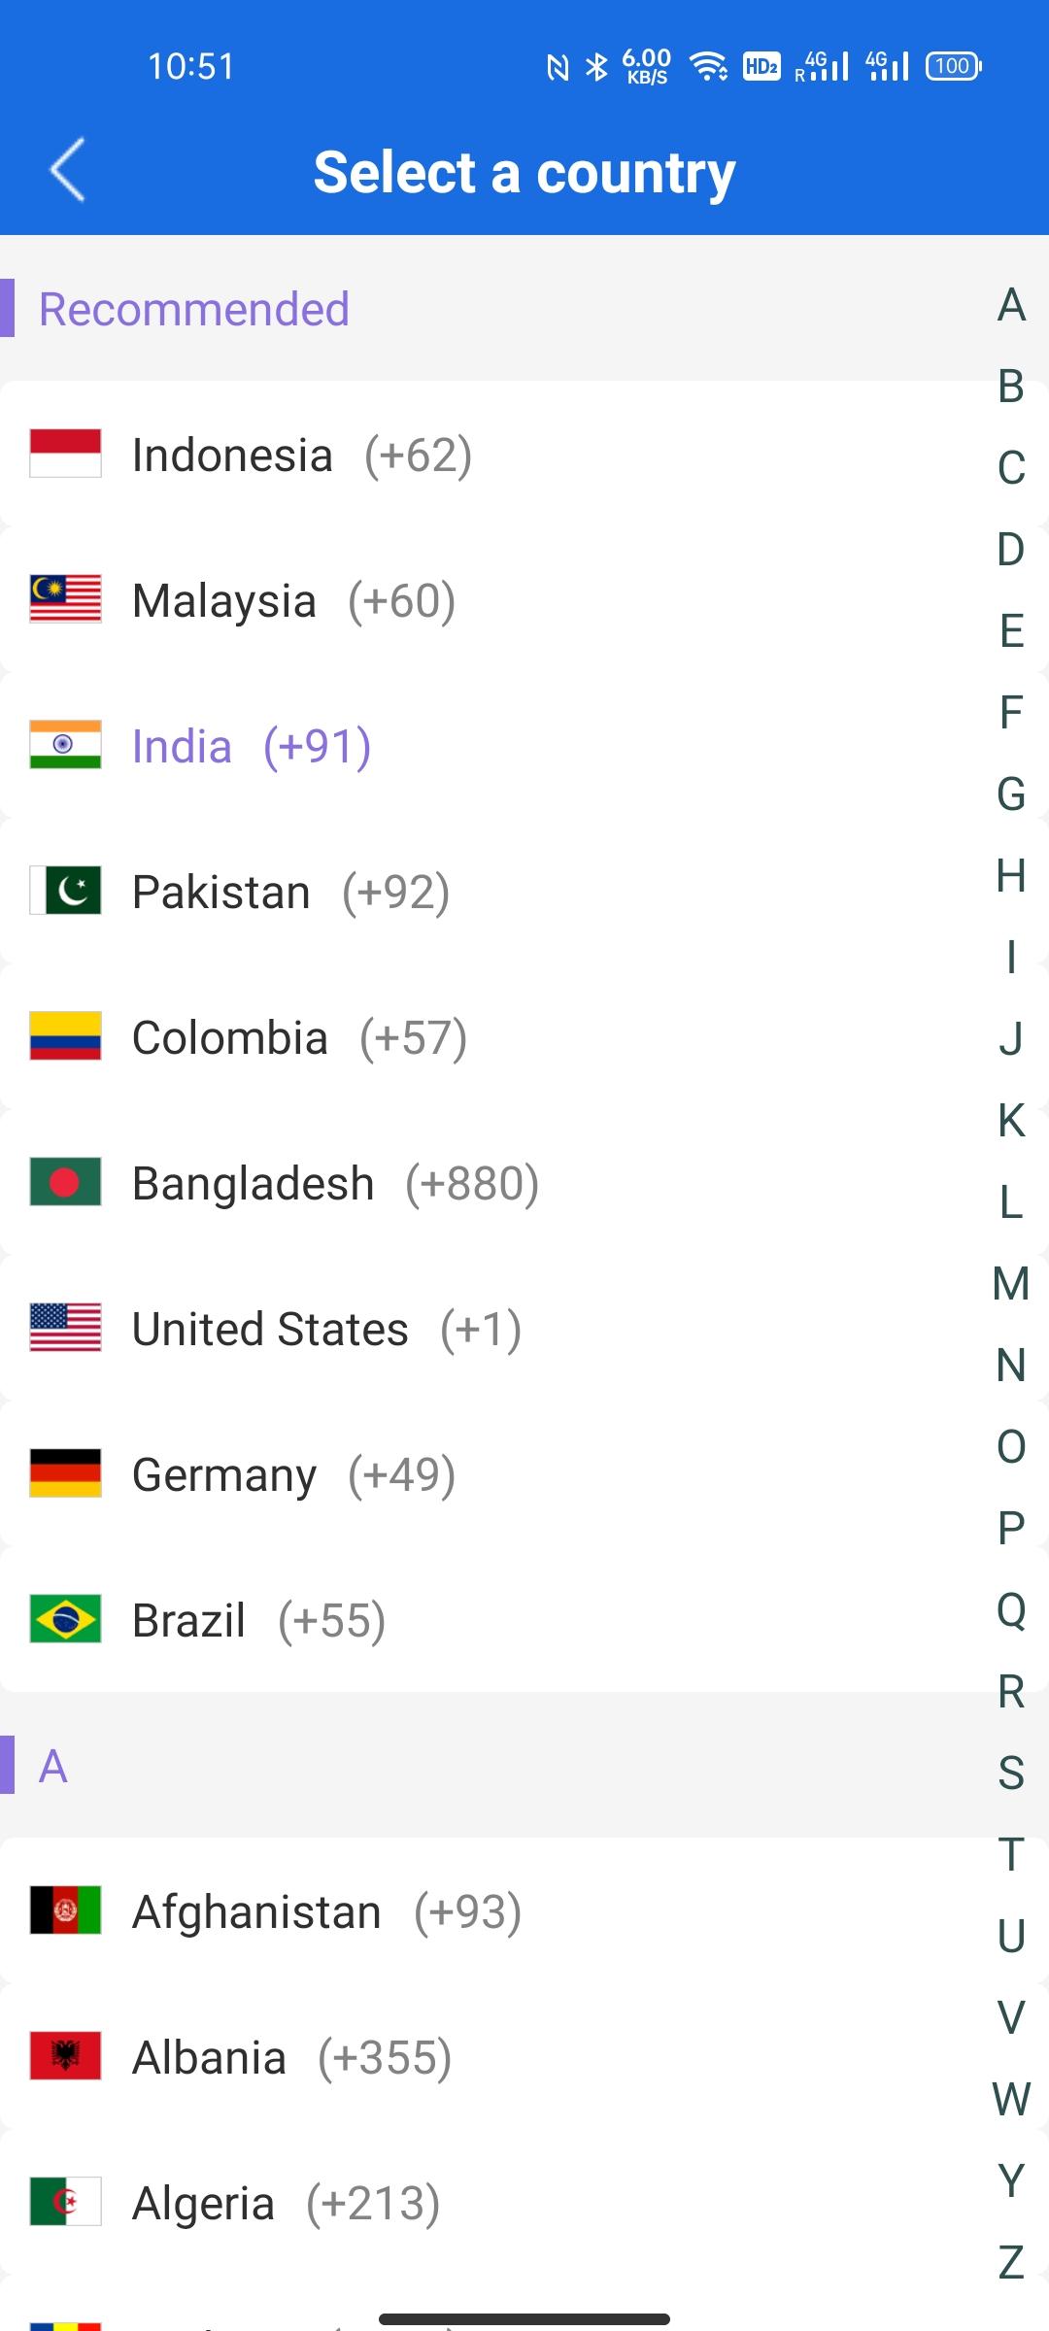The image size is (1049, 2331).
Task: Tap the Wi-Fi status bar icon
Action: point(708,66)
